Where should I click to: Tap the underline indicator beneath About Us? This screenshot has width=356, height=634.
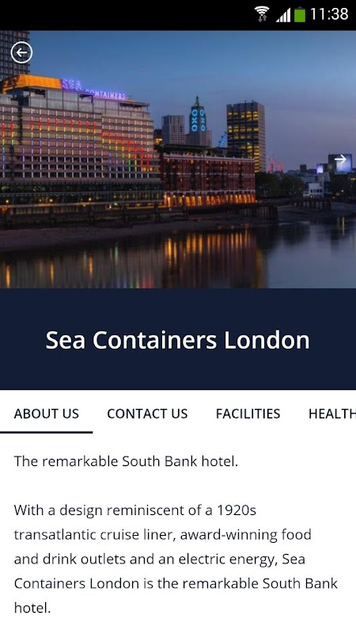[x=47, y=432]
